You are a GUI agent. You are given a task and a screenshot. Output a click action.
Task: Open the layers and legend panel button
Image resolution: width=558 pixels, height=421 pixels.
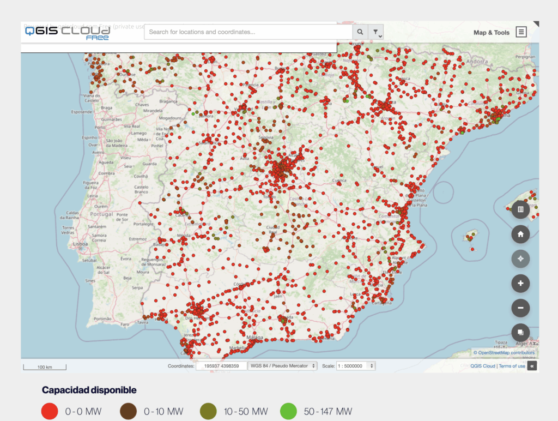(x=520, y=209)
